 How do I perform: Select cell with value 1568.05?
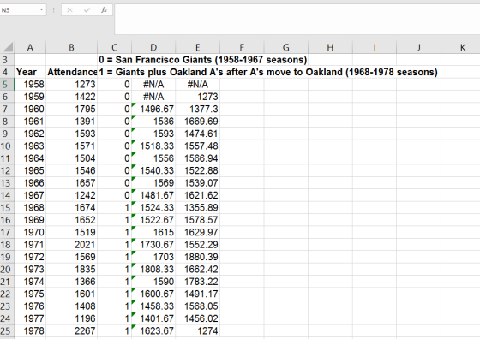click(197, 306)
